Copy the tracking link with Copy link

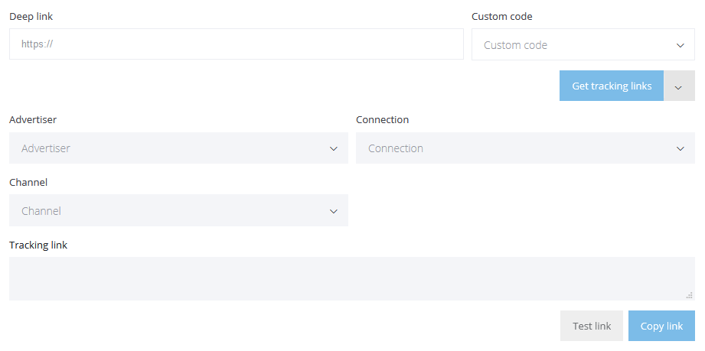point(661,326)
